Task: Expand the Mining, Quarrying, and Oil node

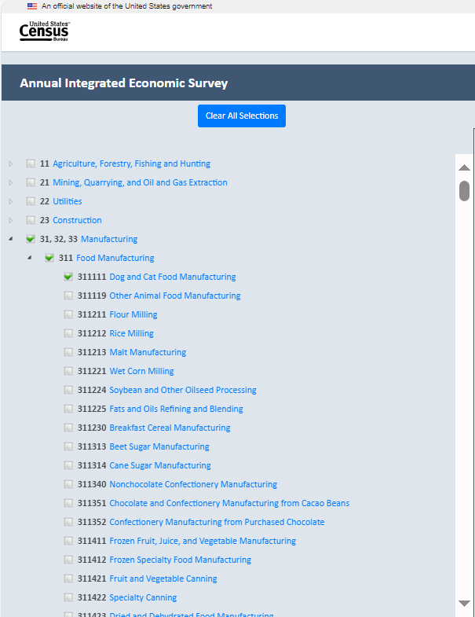Action: [x=11, y=182]
